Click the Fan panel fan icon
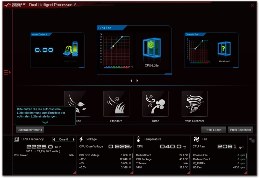The height and width of the screenshot is (178, 259). tap(196, 139)
